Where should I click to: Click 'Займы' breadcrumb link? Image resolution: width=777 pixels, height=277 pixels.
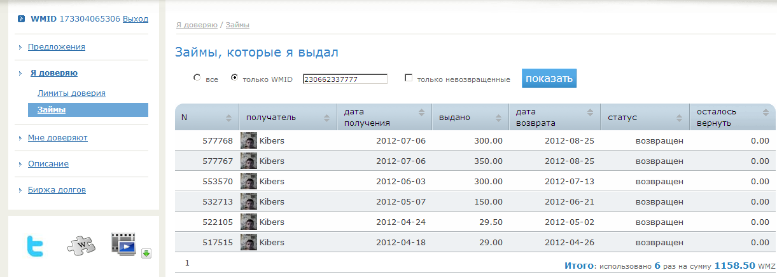[237, 25]
